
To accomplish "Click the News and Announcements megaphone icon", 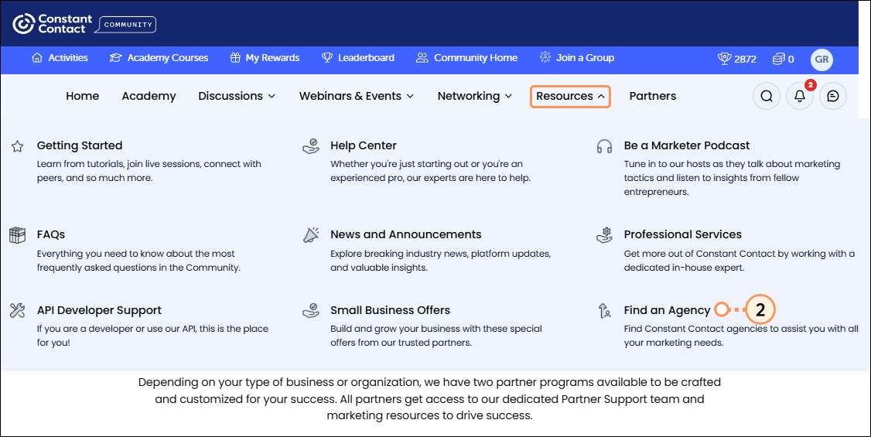I will coord(311,235).
